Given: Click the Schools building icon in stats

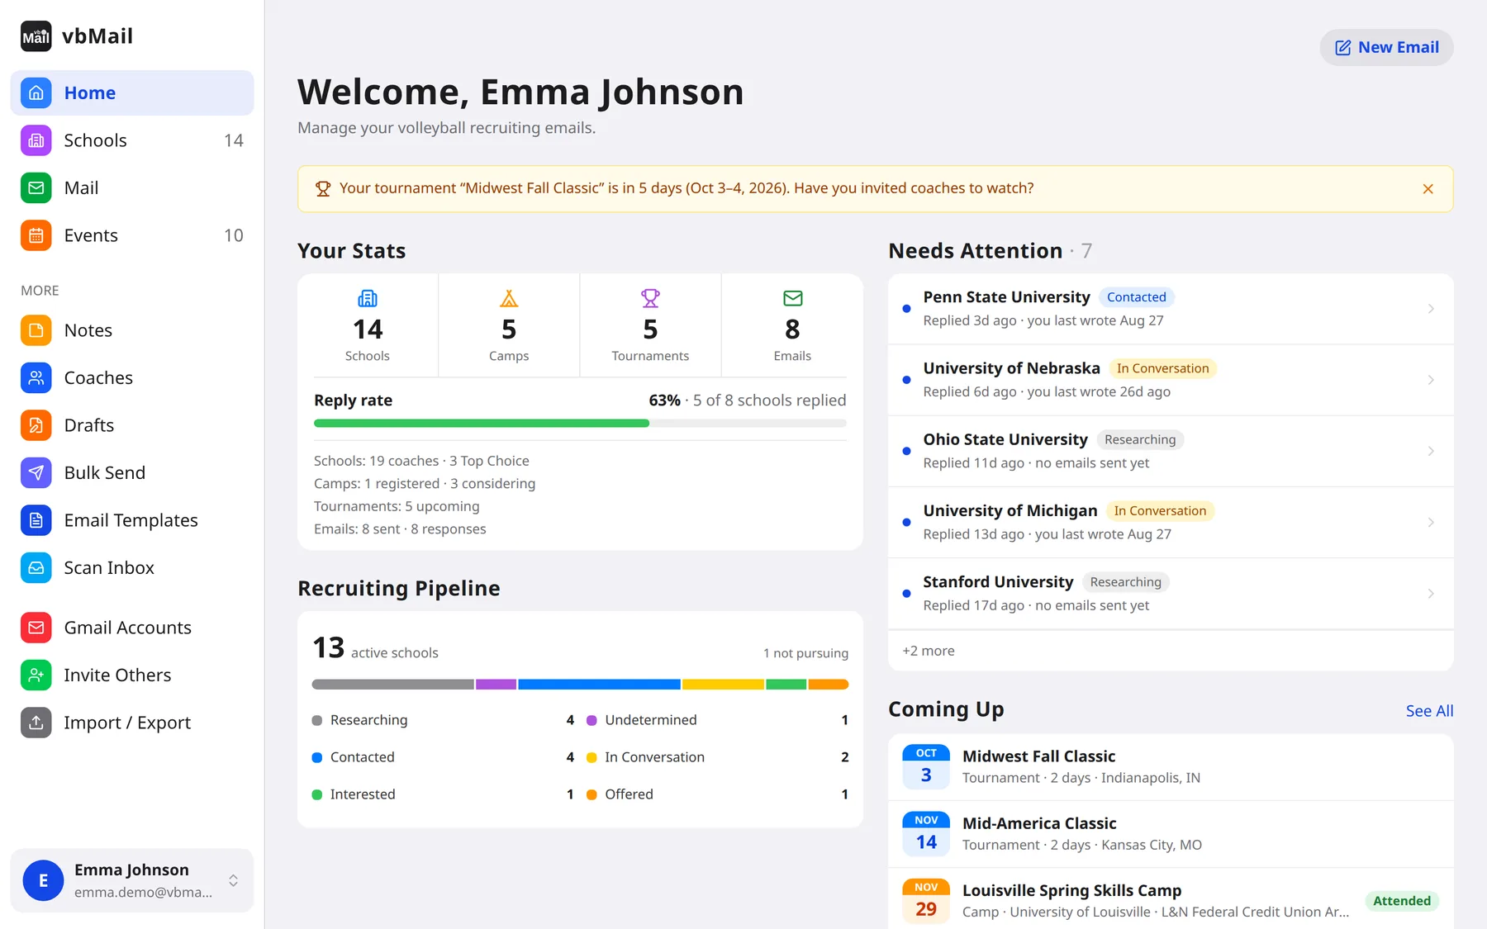Looking at the screenshot, I should coord(368,298).
